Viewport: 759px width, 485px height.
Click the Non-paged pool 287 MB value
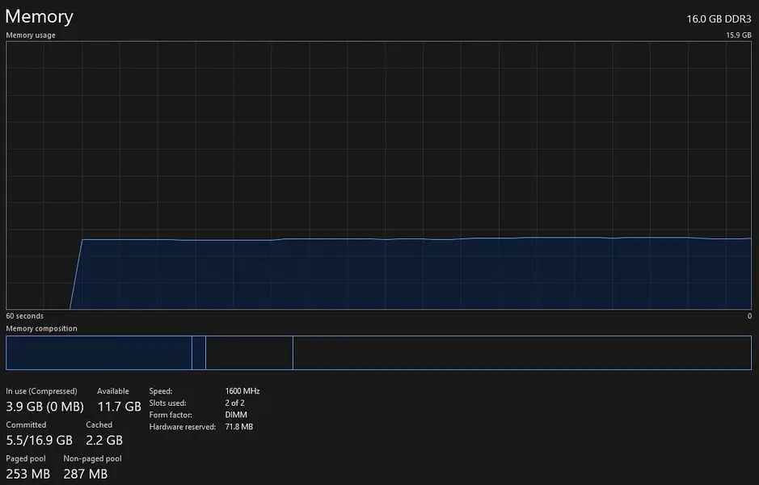tap(86, 474)
